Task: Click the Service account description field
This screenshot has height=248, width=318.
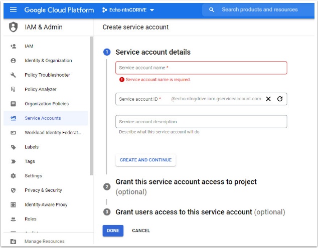Action: click(201, 122)
